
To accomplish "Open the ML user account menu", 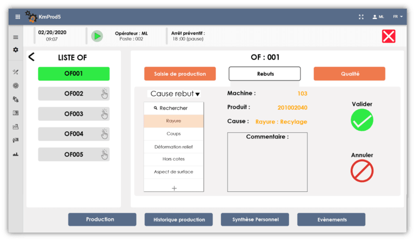I will pyautogui.click(x=378, y=17).
